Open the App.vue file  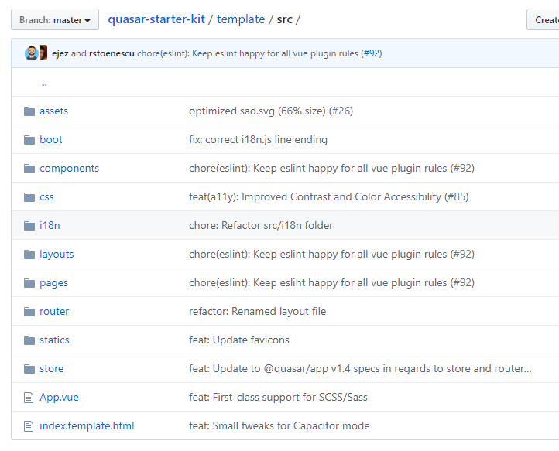(x=59, y=398)
